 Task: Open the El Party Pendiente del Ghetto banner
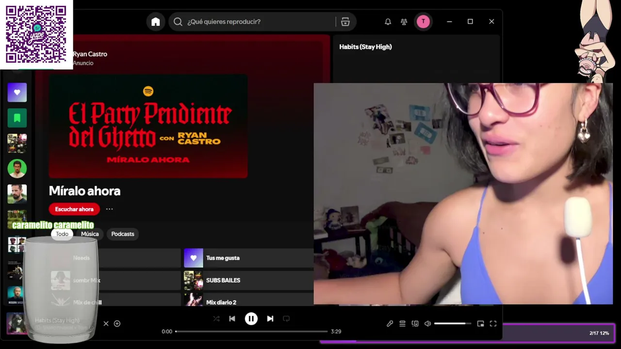(148, 126)
